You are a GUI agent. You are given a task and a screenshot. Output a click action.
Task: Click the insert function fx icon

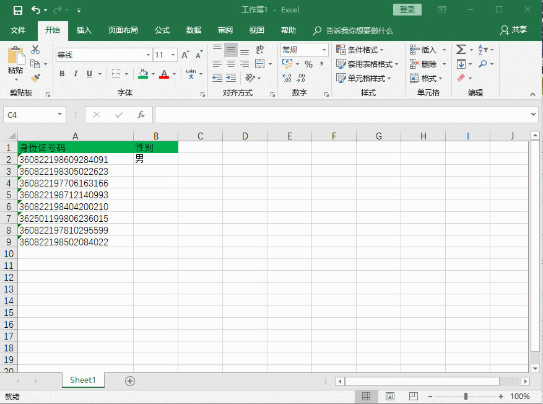point(141,115)
